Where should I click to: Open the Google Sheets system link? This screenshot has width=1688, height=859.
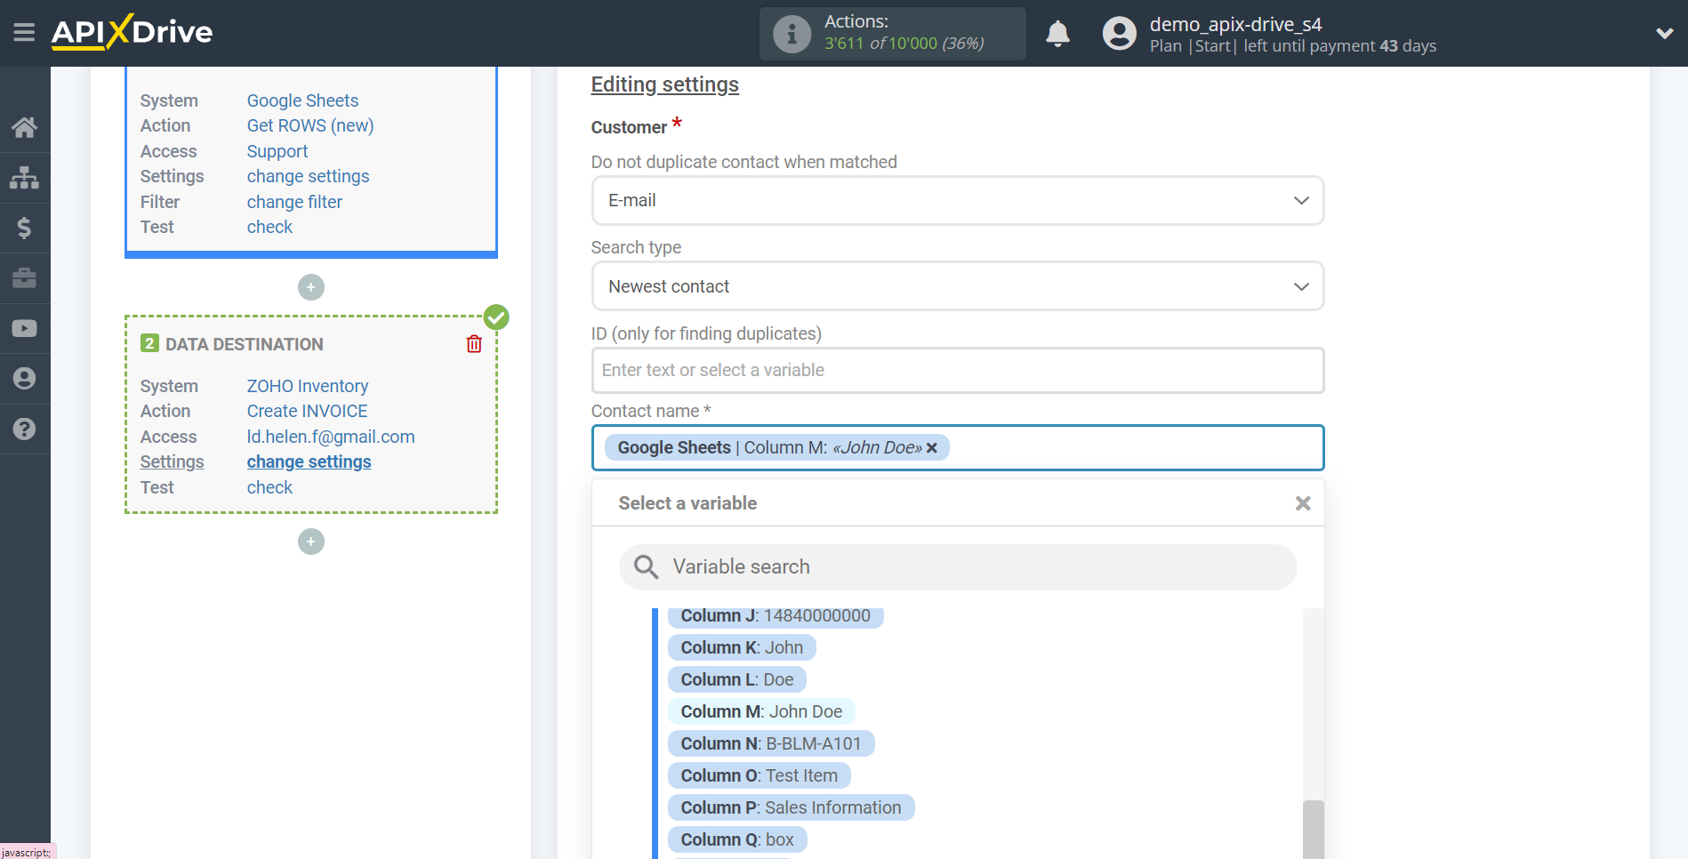(x=302, y=100)
